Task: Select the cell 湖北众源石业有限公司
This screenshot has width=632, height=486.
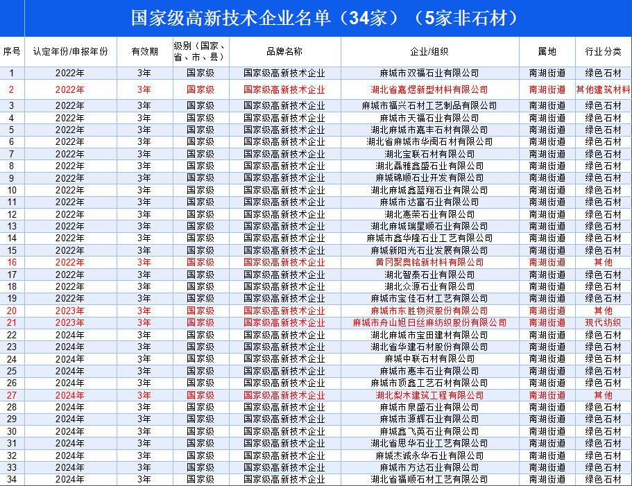Action: pos(429,287)
